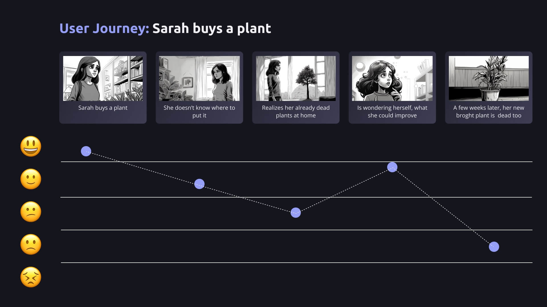Click the fourth data point peak dot
This screenshot has width=547, height=307.
(392, 167)
